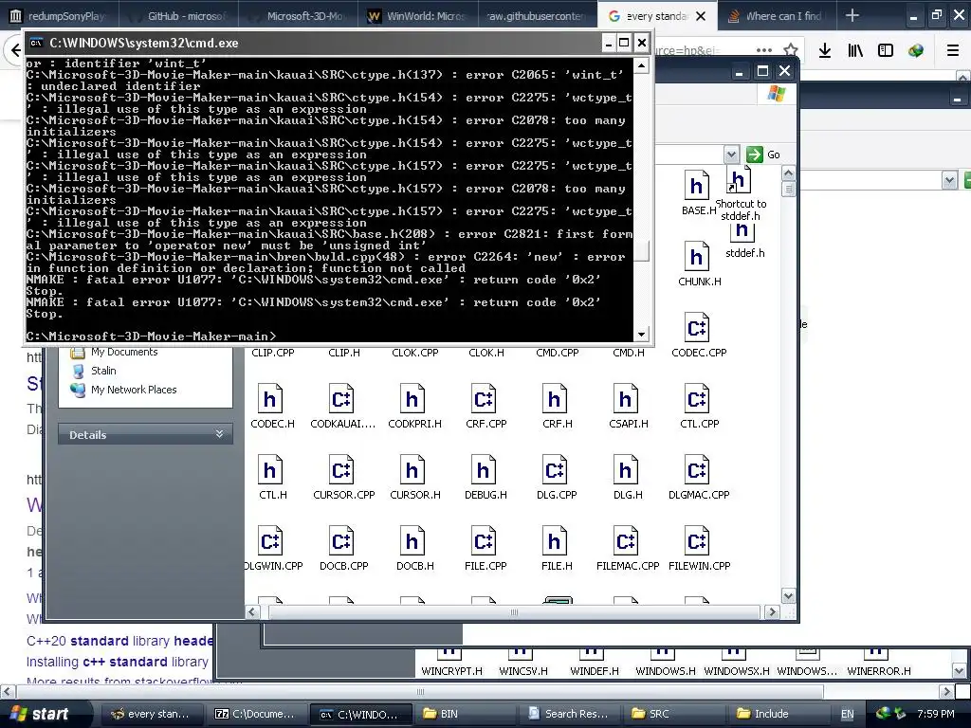Viewport: 971px width, 728px height.
Task: Switch to SRC folder taskbar button
Action: 673,714
